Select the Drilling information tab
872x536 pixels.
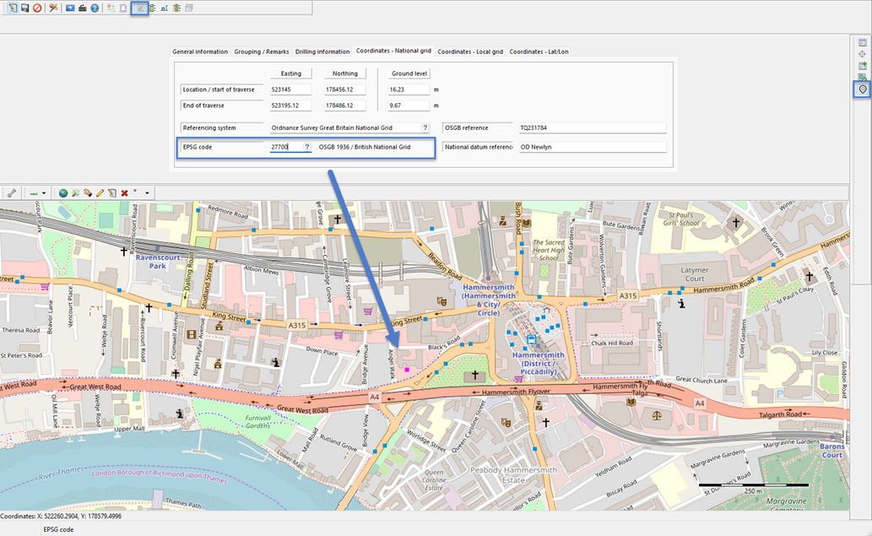[x=322, y=51]
